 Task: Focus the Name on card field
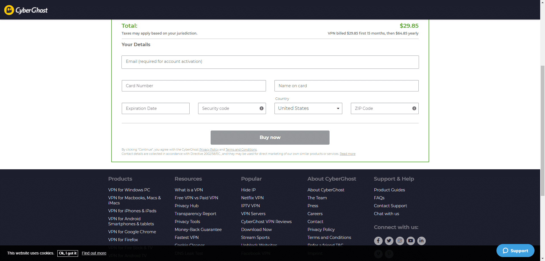[346, 86]
